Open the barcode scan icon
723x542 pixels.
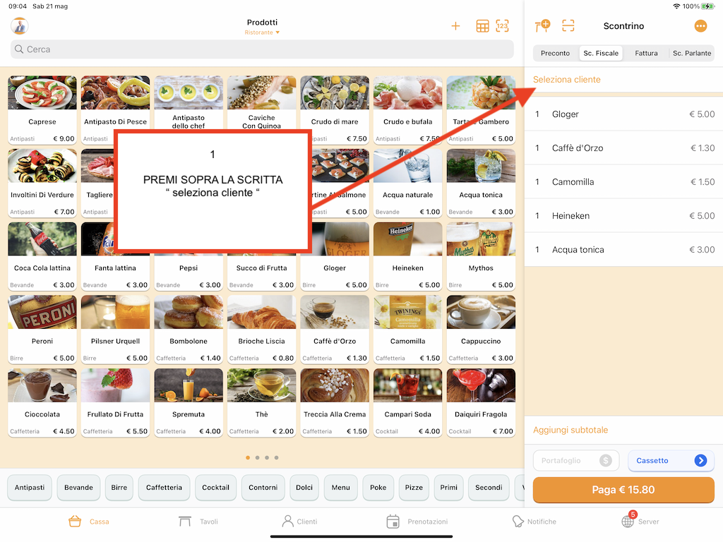tap(568, 26)
